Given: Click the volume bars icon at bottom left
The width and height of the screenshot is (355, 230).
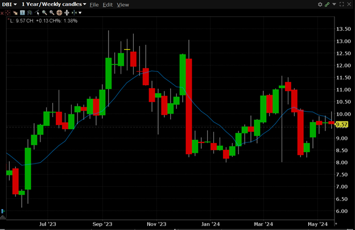Looking at the screenshot, I should click(3, 218).
